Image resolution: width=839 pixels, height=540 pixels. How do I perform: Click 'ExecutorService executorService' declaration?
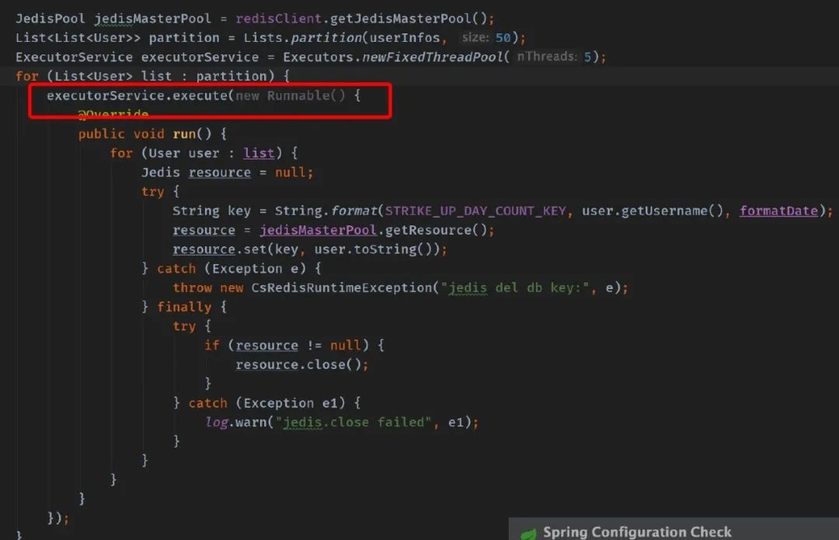tap(137, 57)
